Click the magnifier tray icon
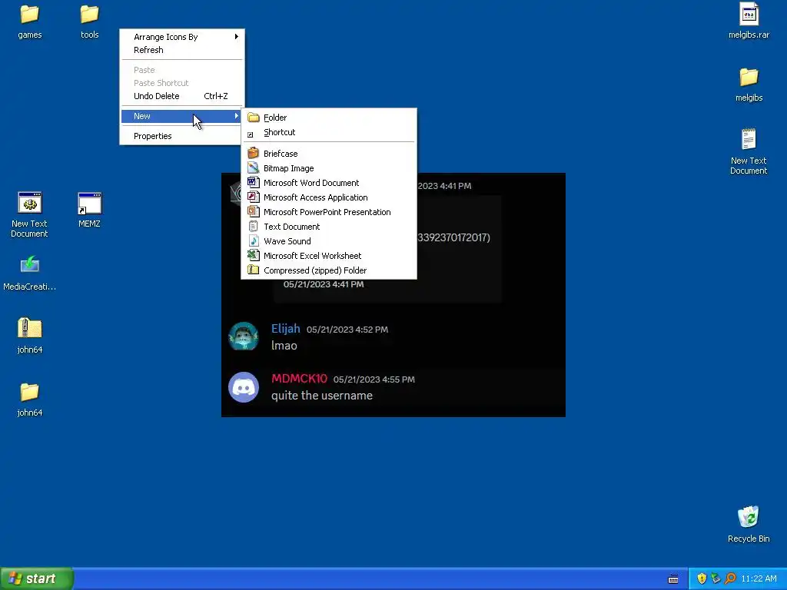 730,578
